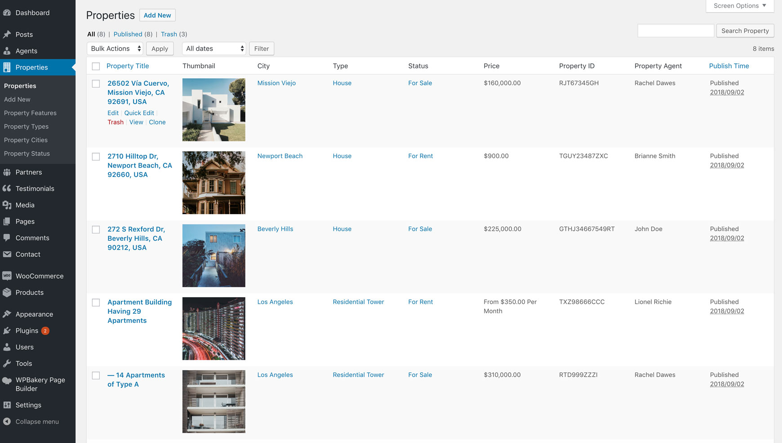
Task: Click the Agents person icon
Action: [7, 51]
